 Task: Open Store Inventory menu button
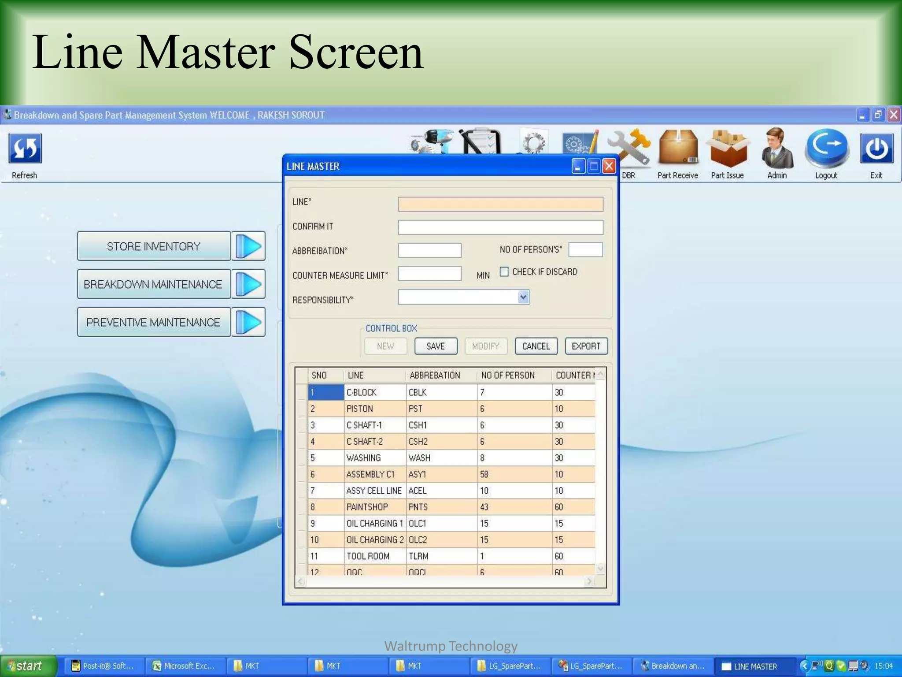tap(154, 246)
